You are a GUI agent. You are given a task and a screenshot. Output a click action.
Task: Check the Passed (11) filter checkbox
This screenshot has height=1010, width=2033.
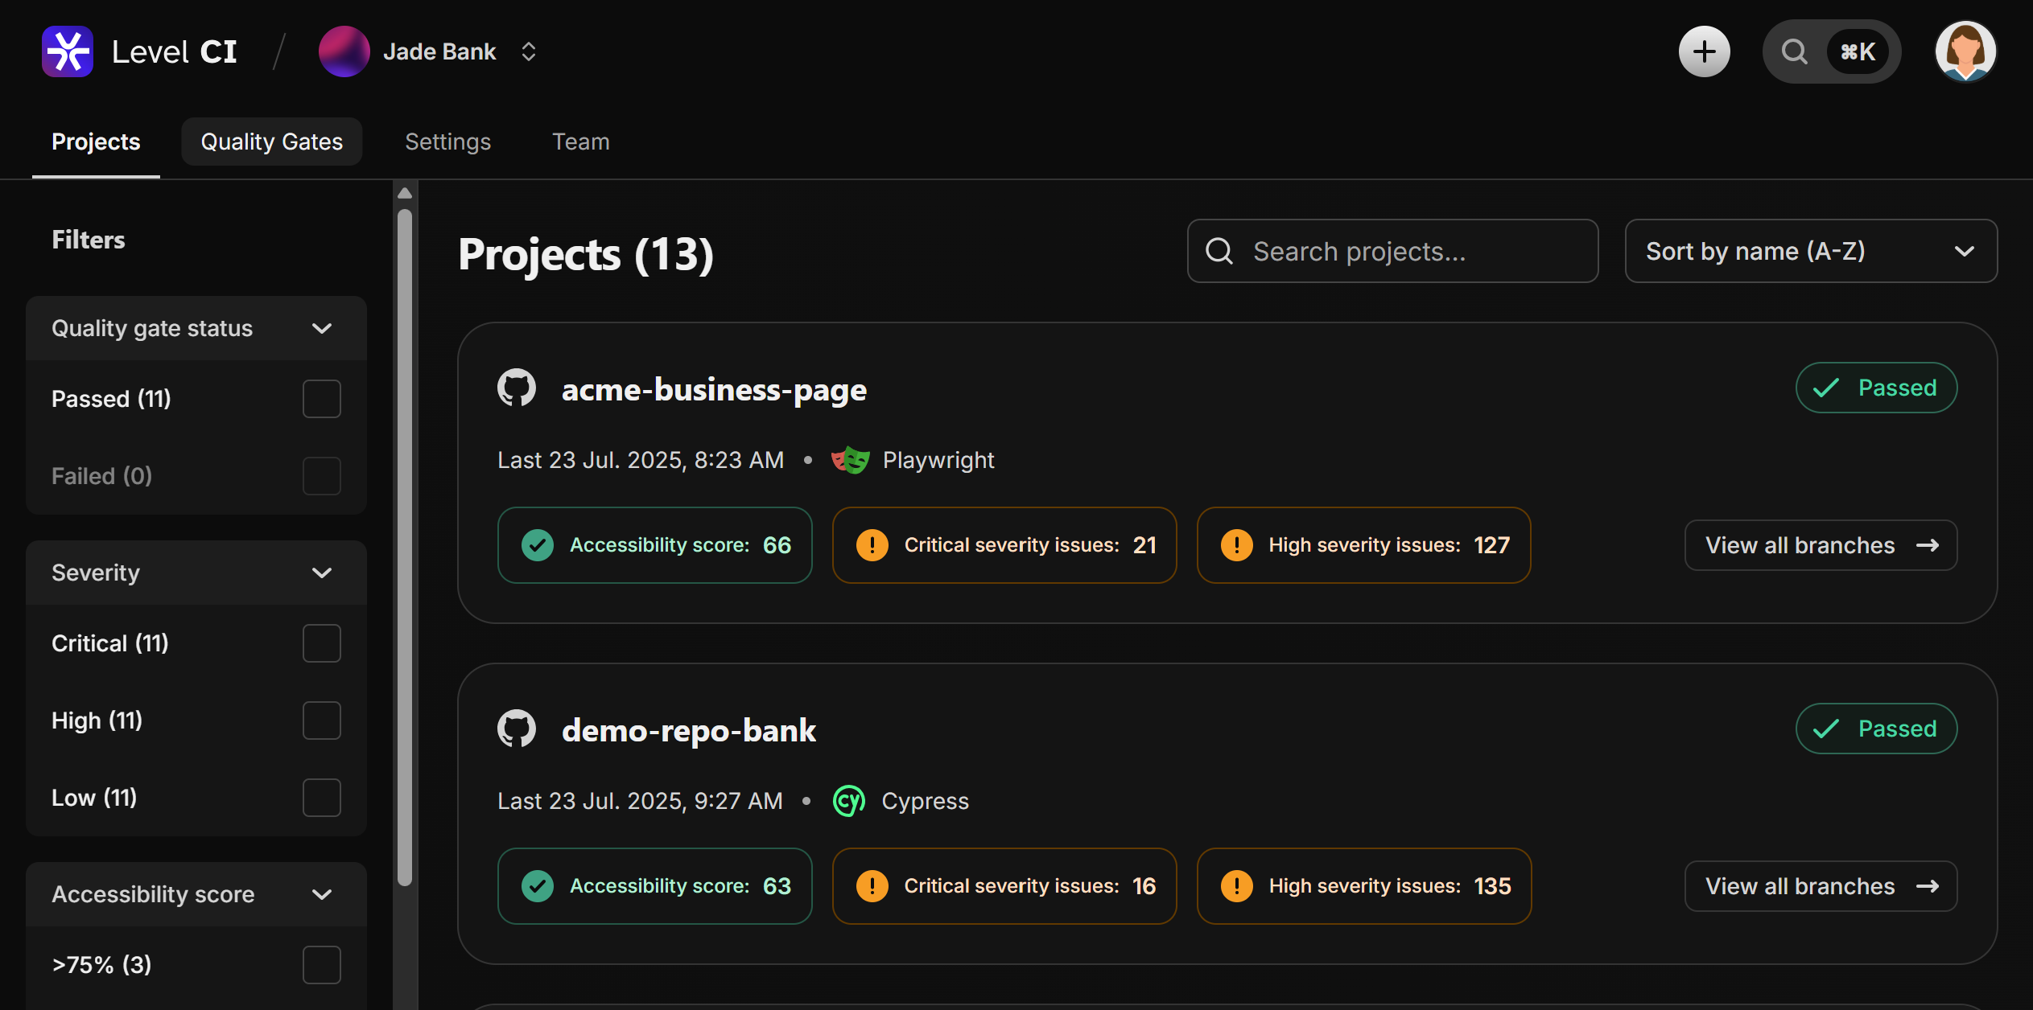(321, 398)
